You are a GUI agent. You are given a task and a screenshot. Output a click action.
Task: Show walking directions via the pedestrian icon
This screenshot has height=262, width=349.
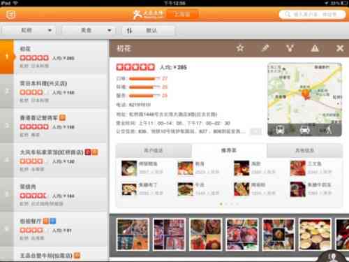(329, 130)
